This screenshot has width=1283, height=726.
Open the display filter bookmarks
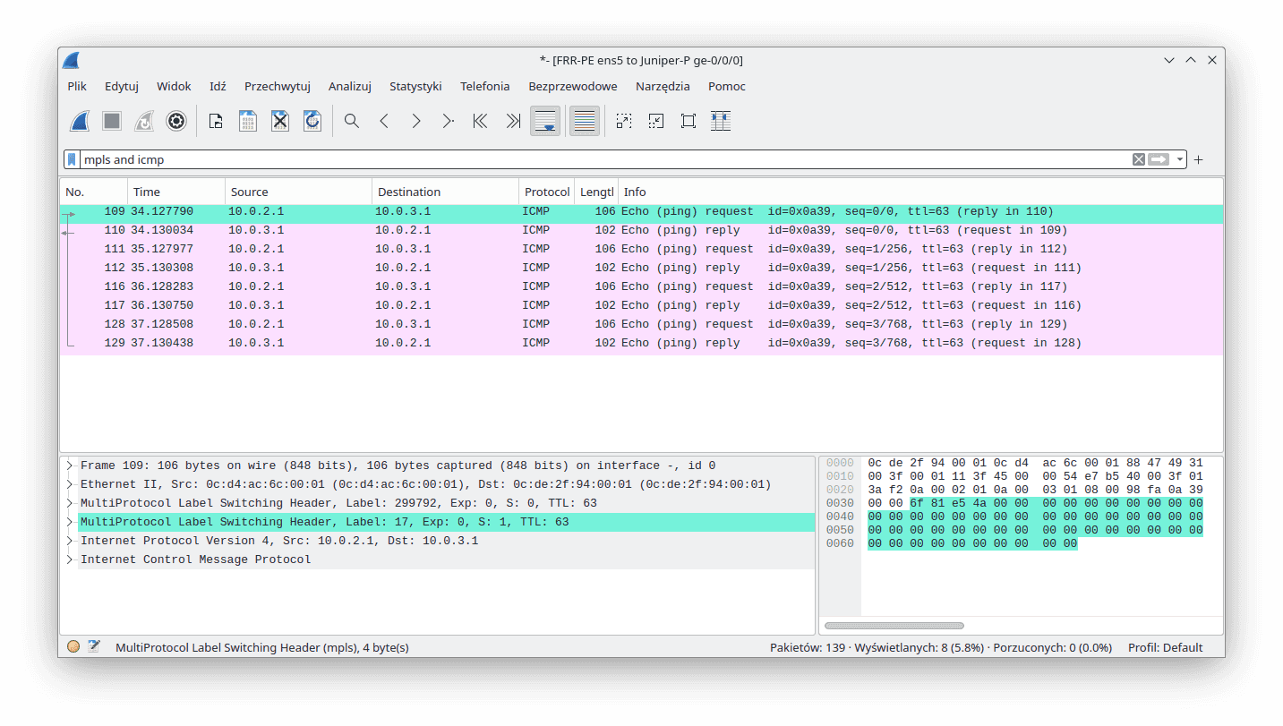pos(72,158)
